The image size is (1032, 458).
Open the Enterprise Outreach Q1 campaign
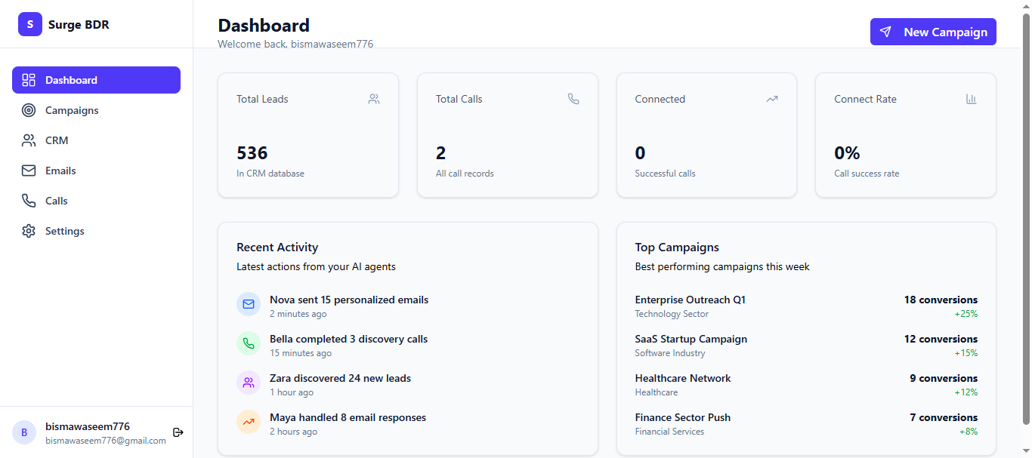pyautogui.click(x=690, y=300)
